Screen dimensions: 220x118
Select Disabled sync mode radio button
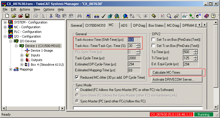click(77, 90)
